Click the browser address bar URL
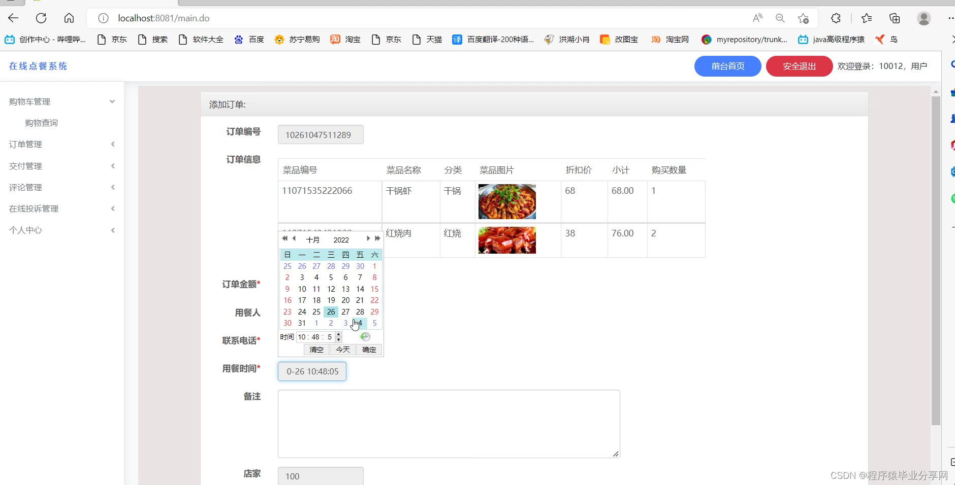This screenshot has height=485, width=955. pos(164,18)
